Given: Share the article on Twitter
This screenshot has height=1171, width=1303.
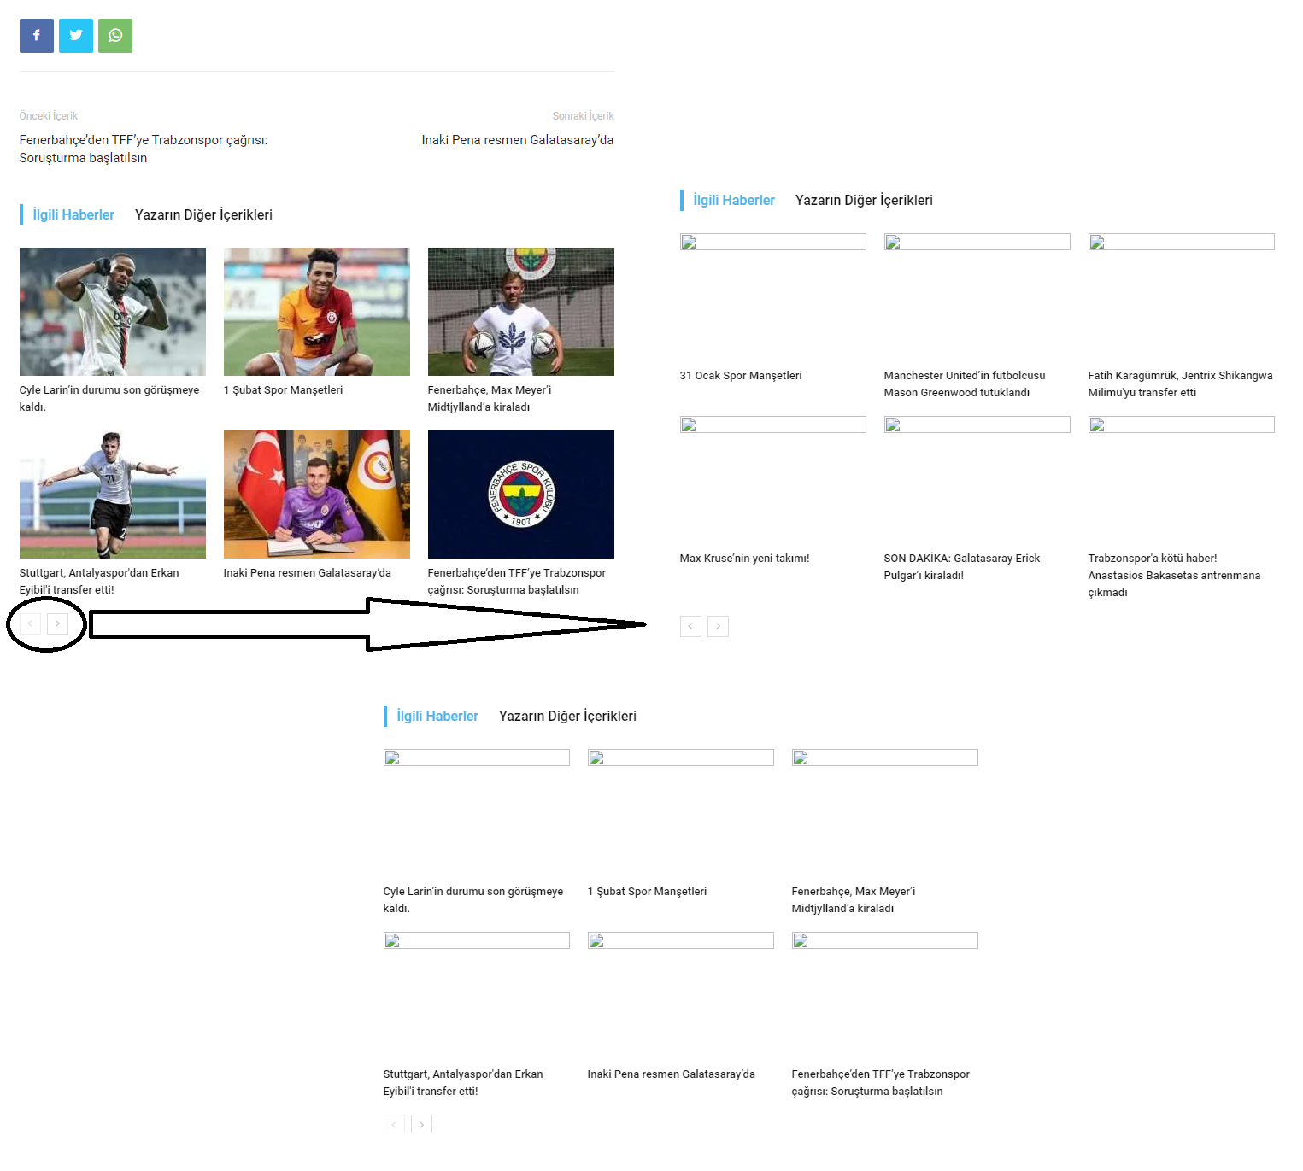Looking at the screenshot, I should click(x=76, y=36).
